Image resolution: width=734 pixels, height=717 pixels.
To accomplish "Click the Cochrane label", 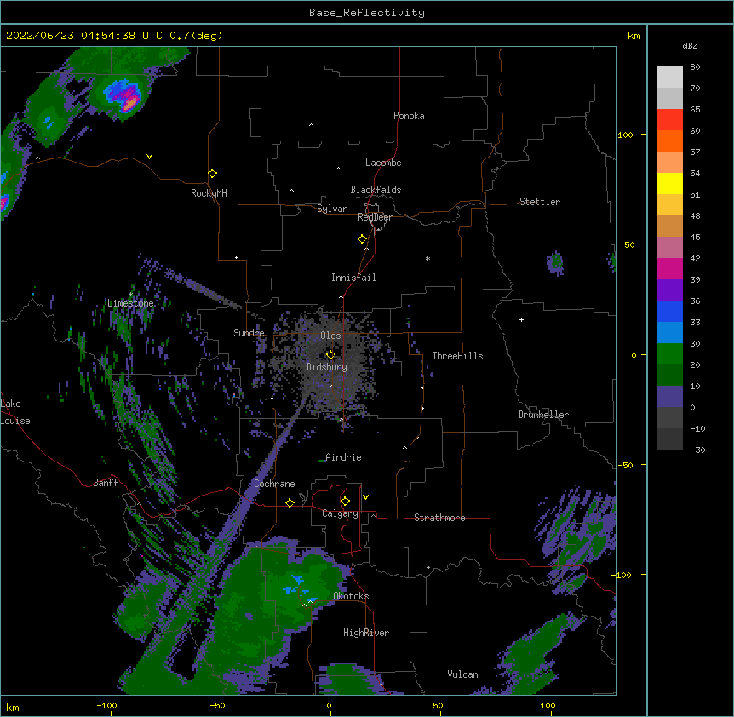I will (x=274, y=484).
